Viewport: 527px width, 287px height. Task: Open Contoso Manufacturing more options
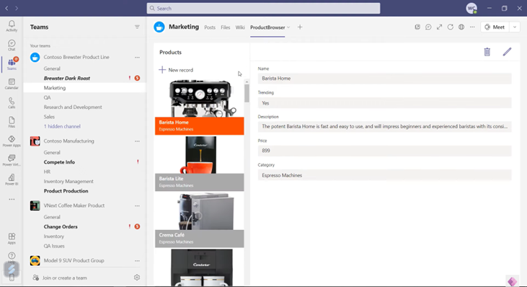pyautogui.click(x=137, y=141)
